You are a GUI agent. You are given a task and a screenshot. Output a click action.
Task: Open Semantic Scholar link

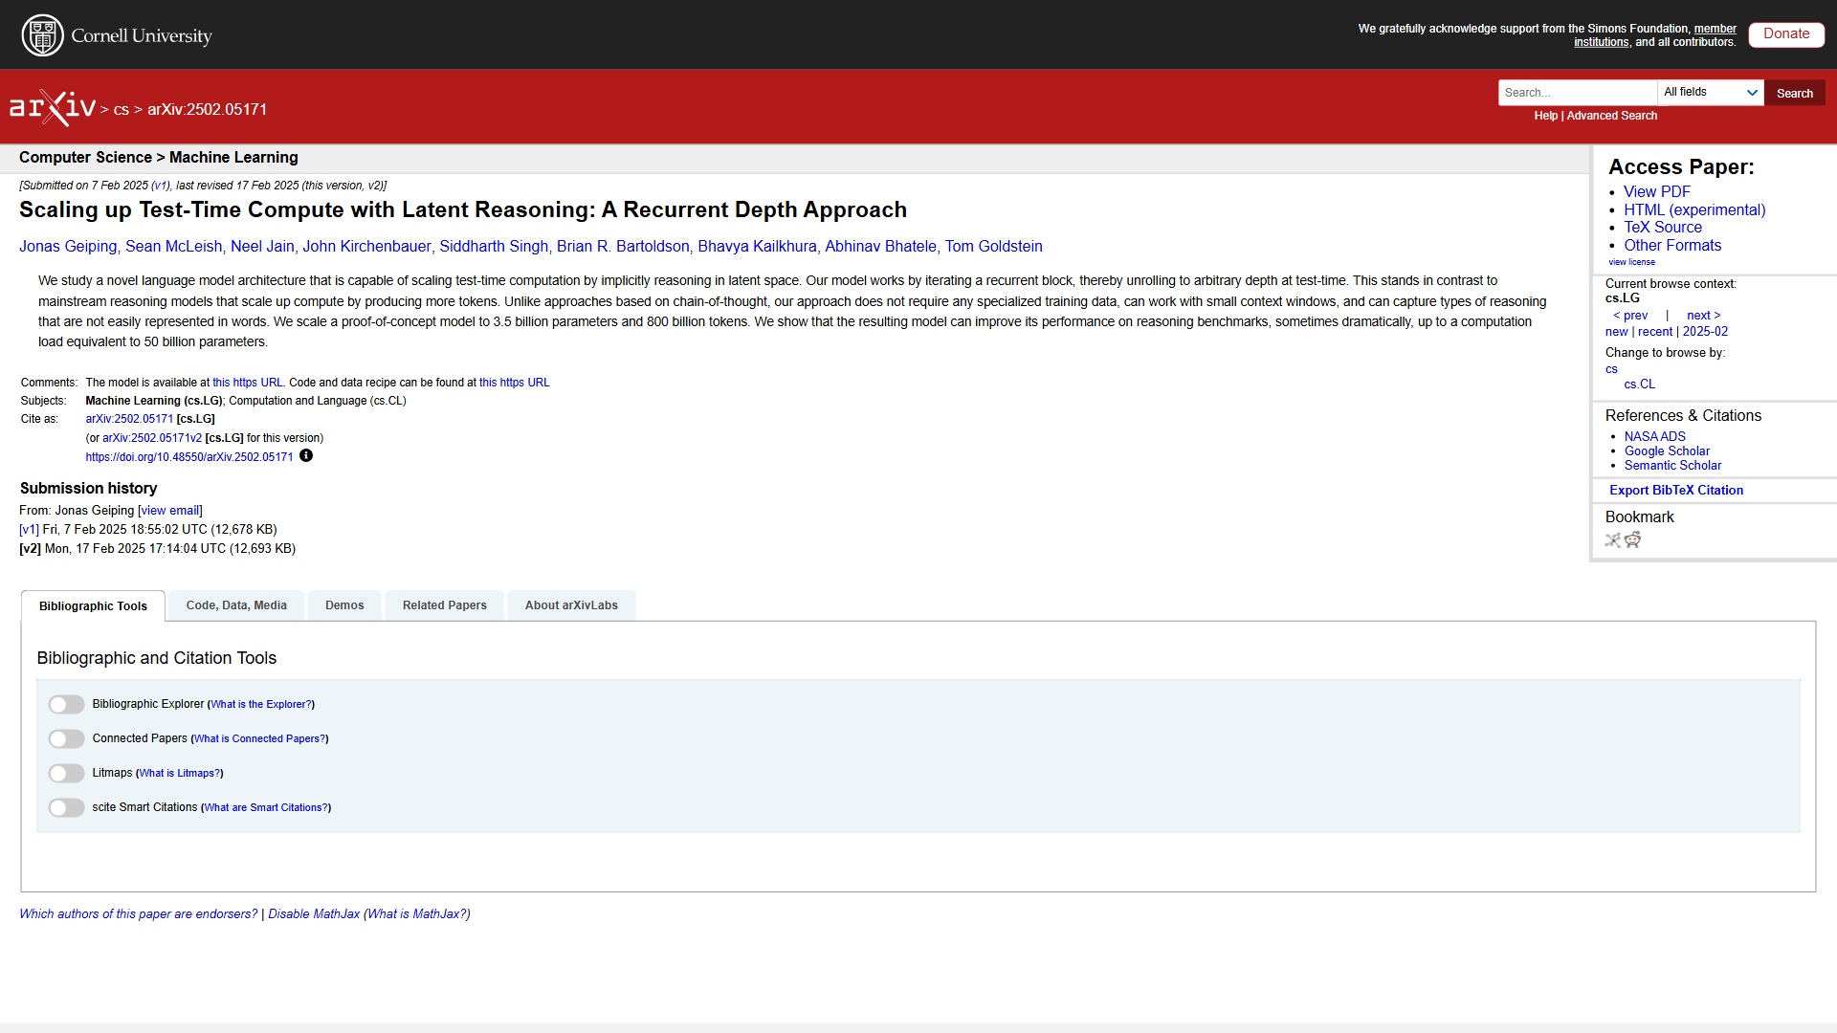(x=1672, y=466)
